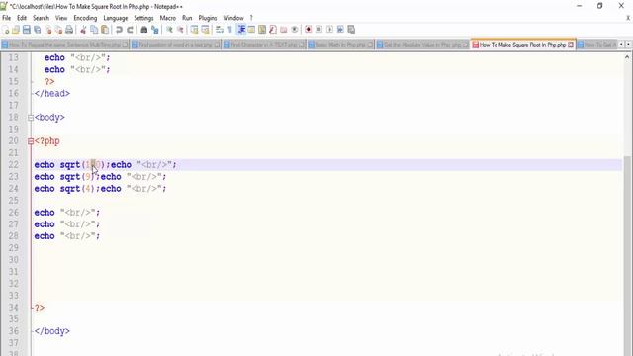The width and height of the screenshot is (633, 356).
Task: Click the Synchronize Vertical Scrolling icon
Action: pyautogui.click(x=194, y=30)
